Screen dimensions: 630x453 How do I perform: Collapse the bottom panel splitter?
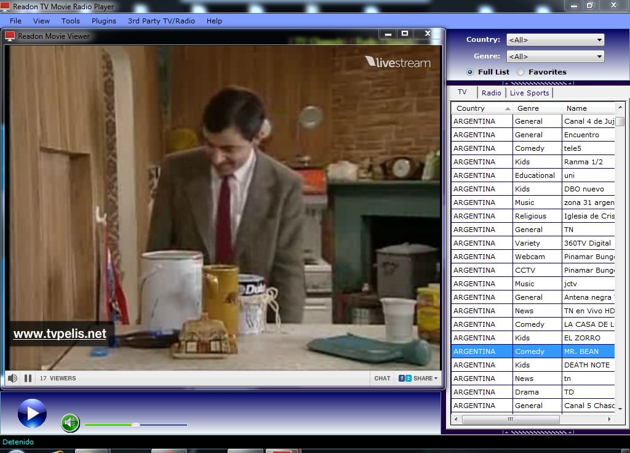pos(538,432)
